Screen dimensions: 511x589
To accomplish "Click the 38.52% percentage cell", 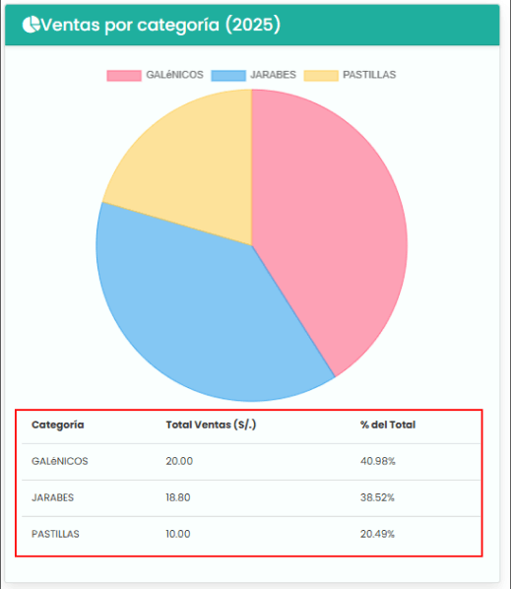I will click(377, 497).
